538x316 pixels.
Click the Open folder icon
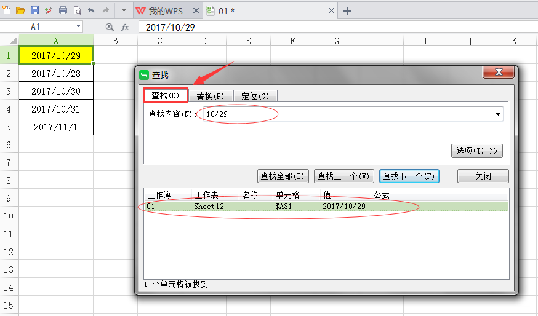pyautogui.click(x=20, y=10)
